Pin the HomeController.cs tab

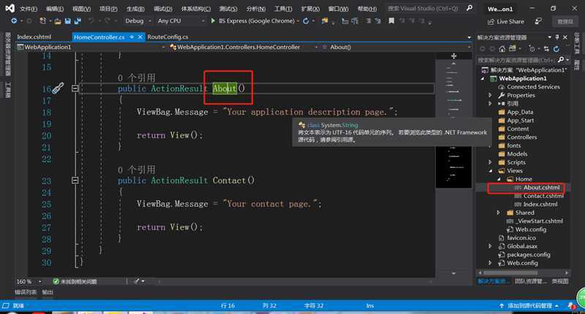(132, 37)
